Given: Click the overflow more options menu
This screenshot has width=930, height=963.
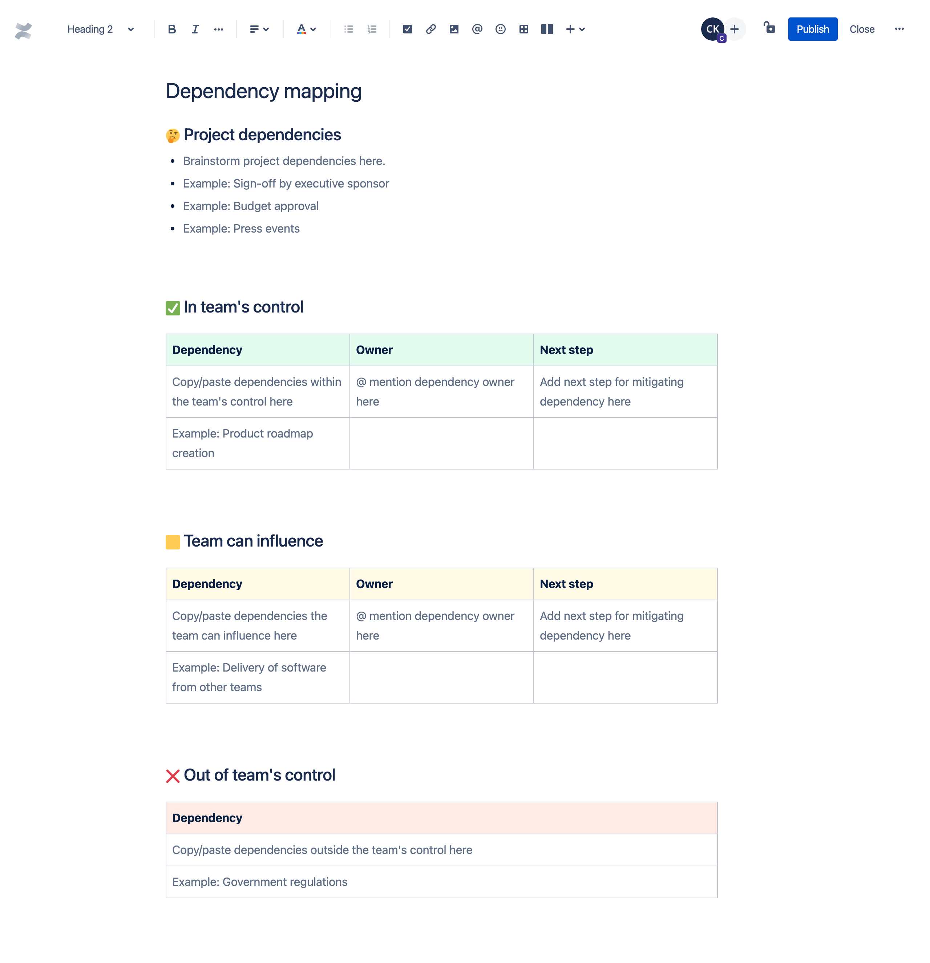Looking at the screenshot, I should 899,28.
